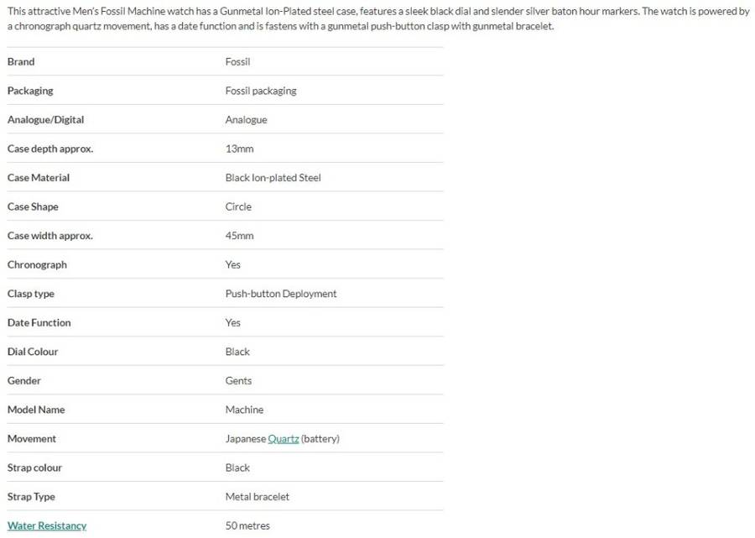Viewport: 755px width, 538px height.
Task: Click the 45mm case width value
Action: (239, 236)
